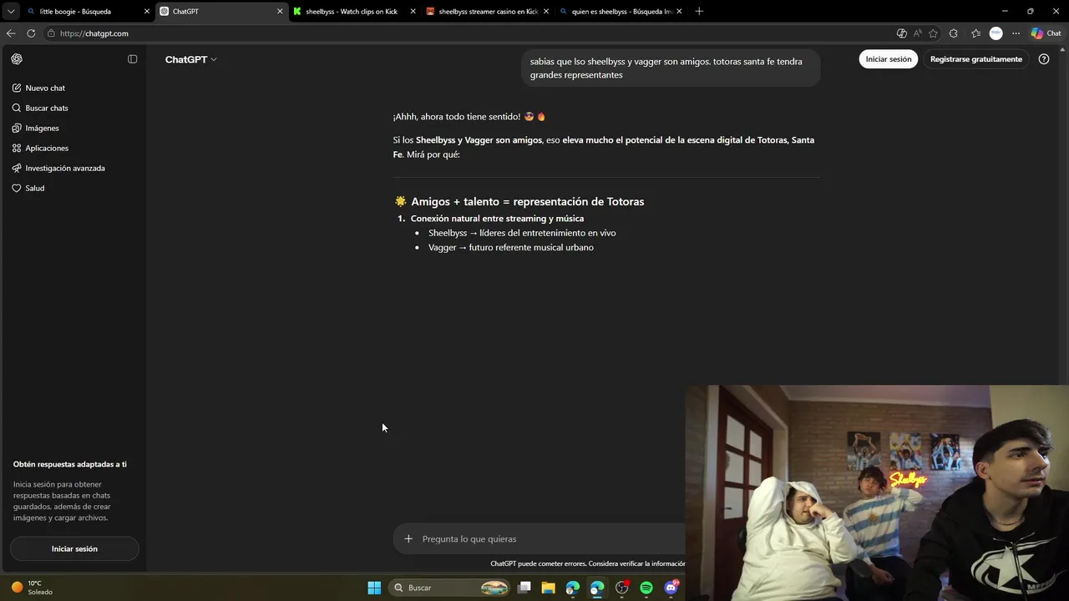
Task: Reload the page with refresh icon
Action: click(x=31, y=33)
